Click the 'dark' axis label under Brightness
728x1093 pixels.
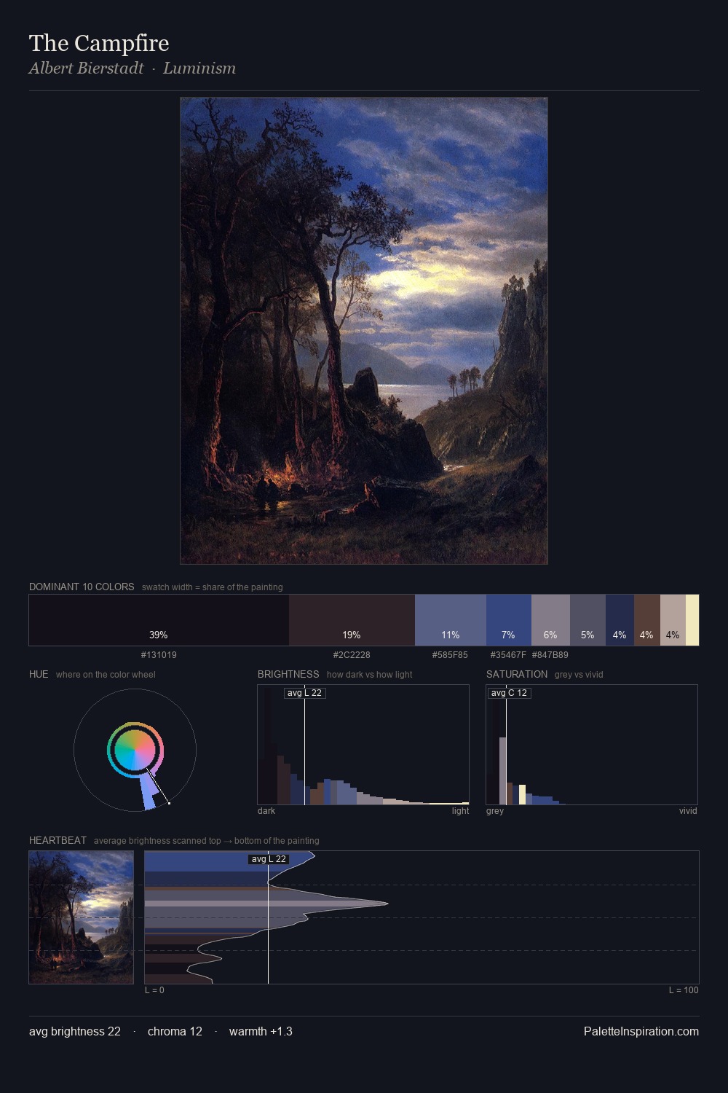tap(266, 811)
